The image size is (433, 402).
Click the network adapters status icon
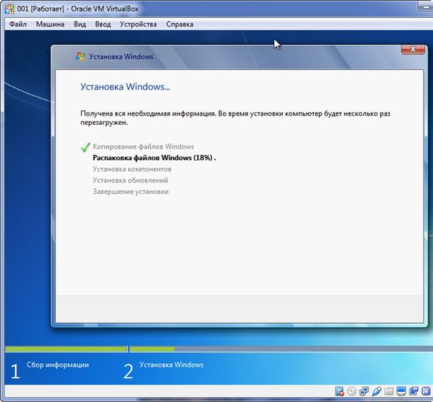[364, 391]
